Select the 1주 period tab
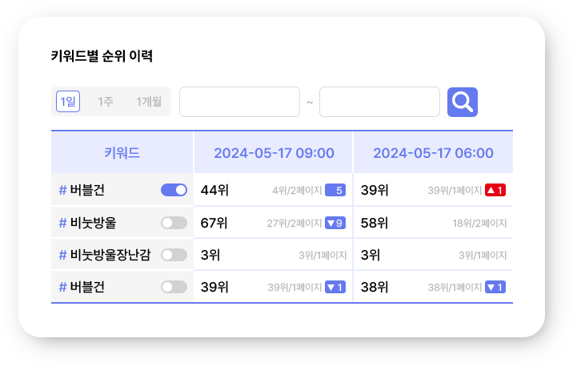 pos(106,101)
